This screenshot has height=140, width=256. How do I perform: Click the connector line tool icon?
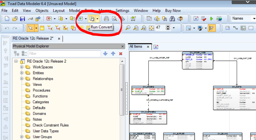pos(236,28)
